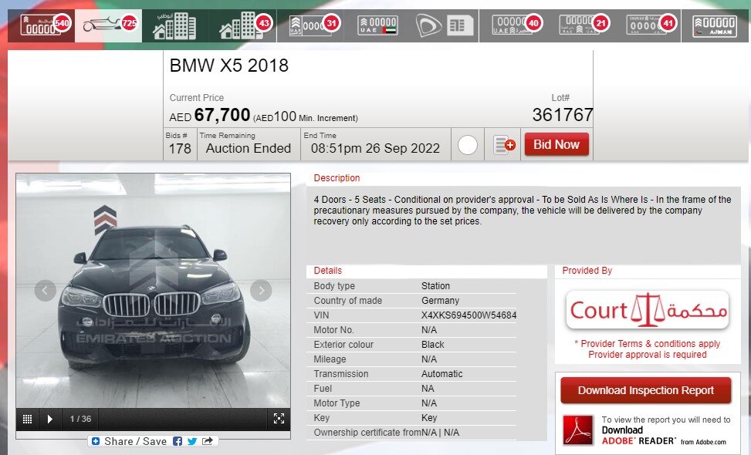
Task: Click the VIN value X4XKS694500W54684
Action: (469, 315)
